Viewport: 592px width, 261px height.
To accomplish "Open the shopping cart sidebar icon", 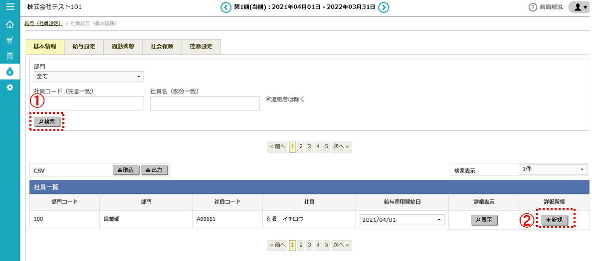I will [x=9, y=40].
